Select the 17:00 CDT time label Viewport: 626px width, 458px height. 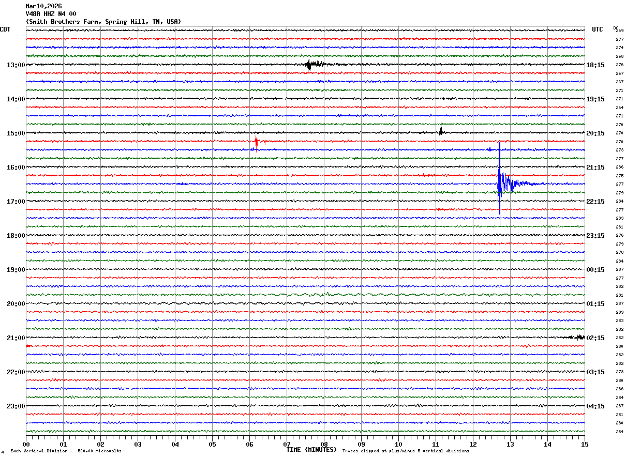pyautogui.click(x=16, y=202)
